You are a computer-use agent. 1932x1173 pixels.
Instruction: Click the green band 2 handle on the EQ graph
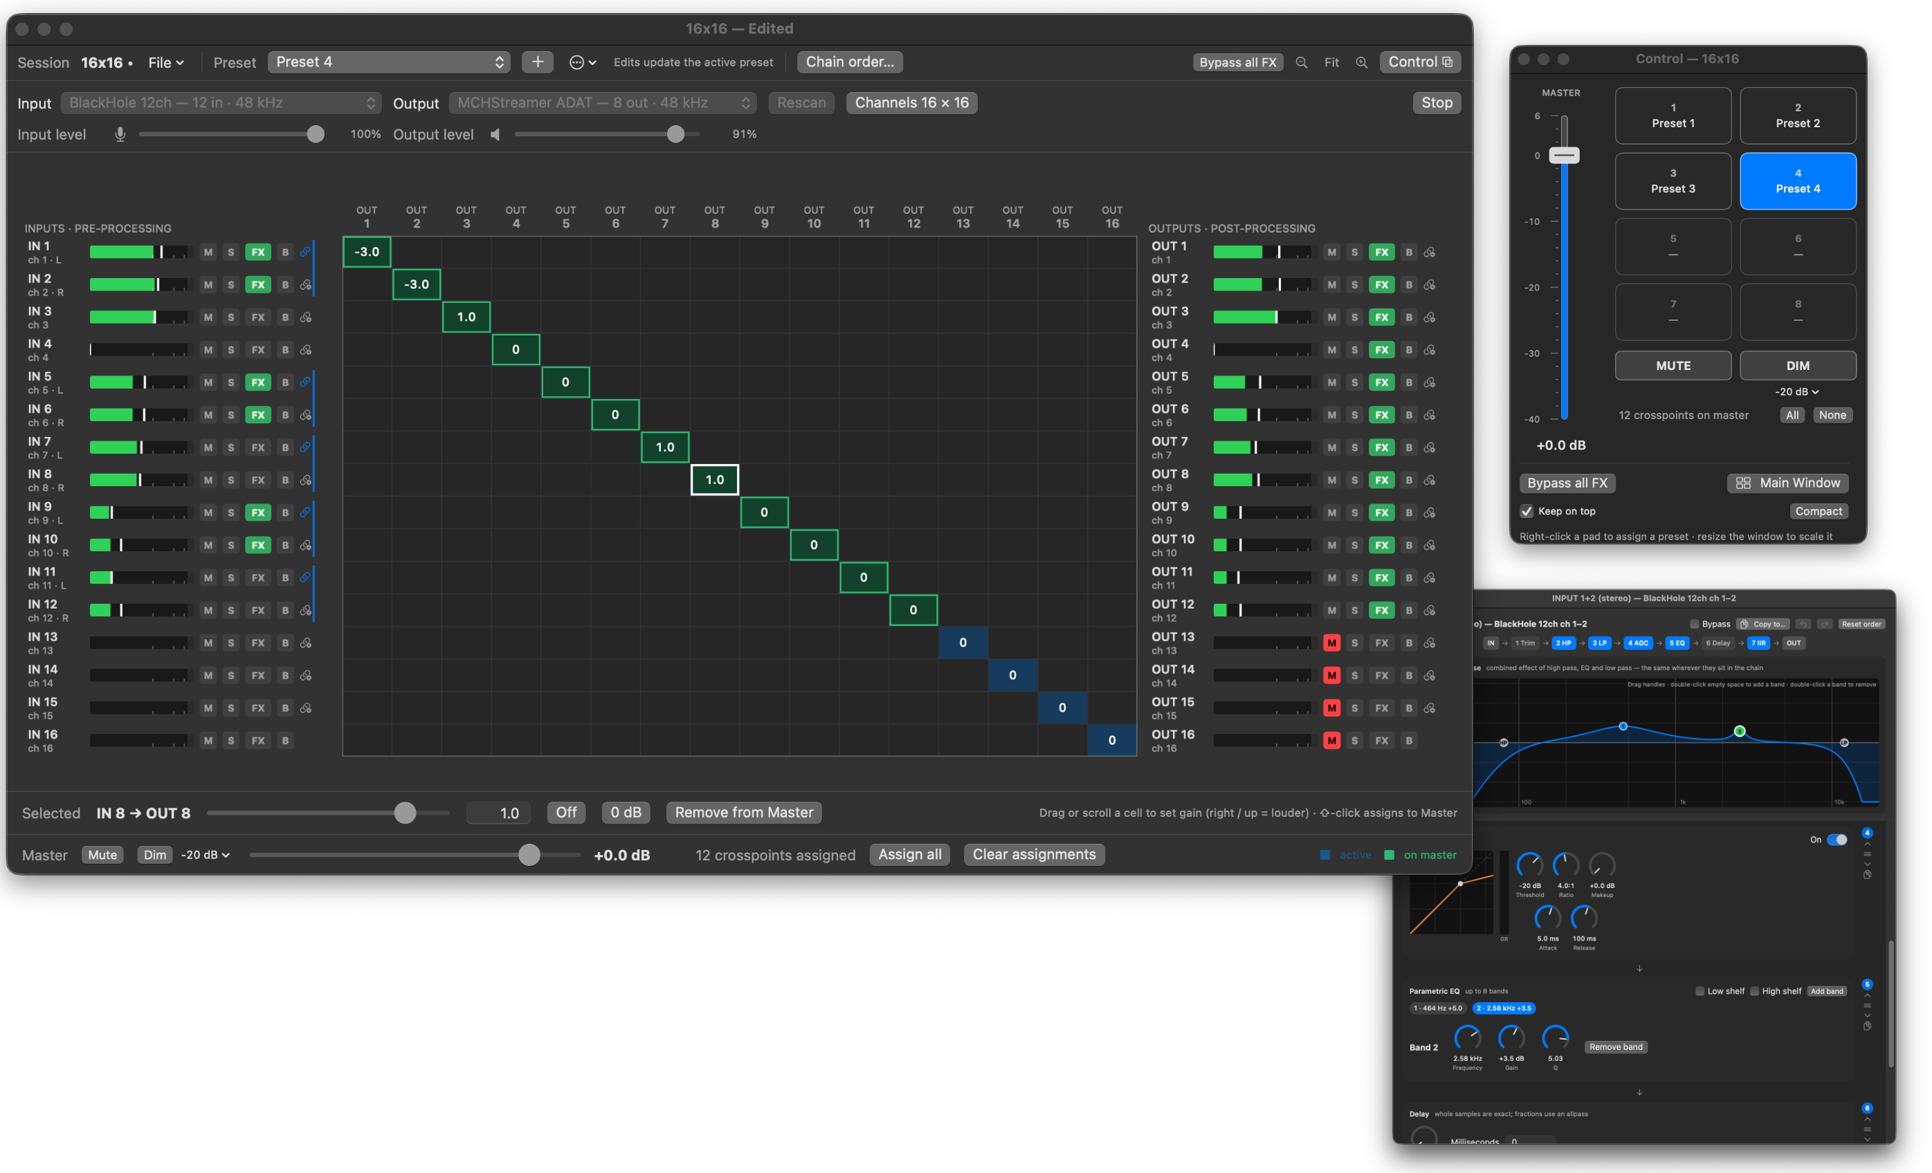[1739, 731]
